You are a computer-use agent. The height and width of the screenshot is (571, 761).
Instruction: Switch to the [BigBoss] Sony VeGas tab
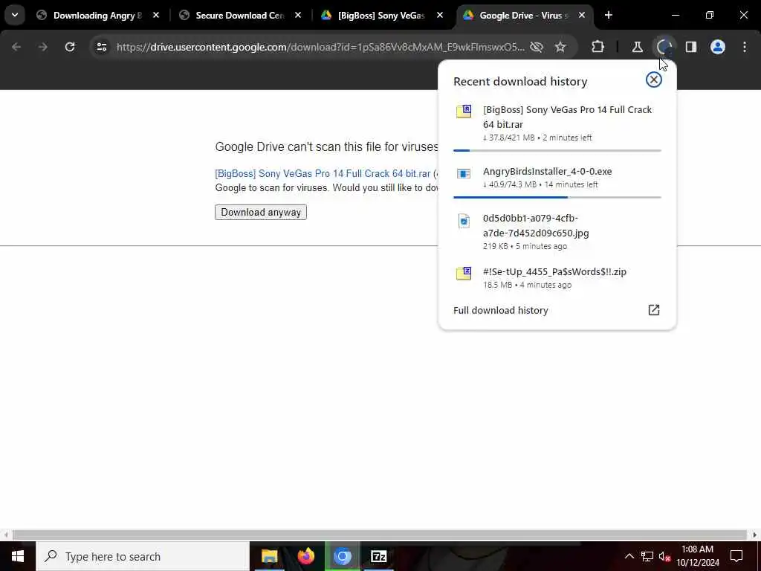point(381,16)
